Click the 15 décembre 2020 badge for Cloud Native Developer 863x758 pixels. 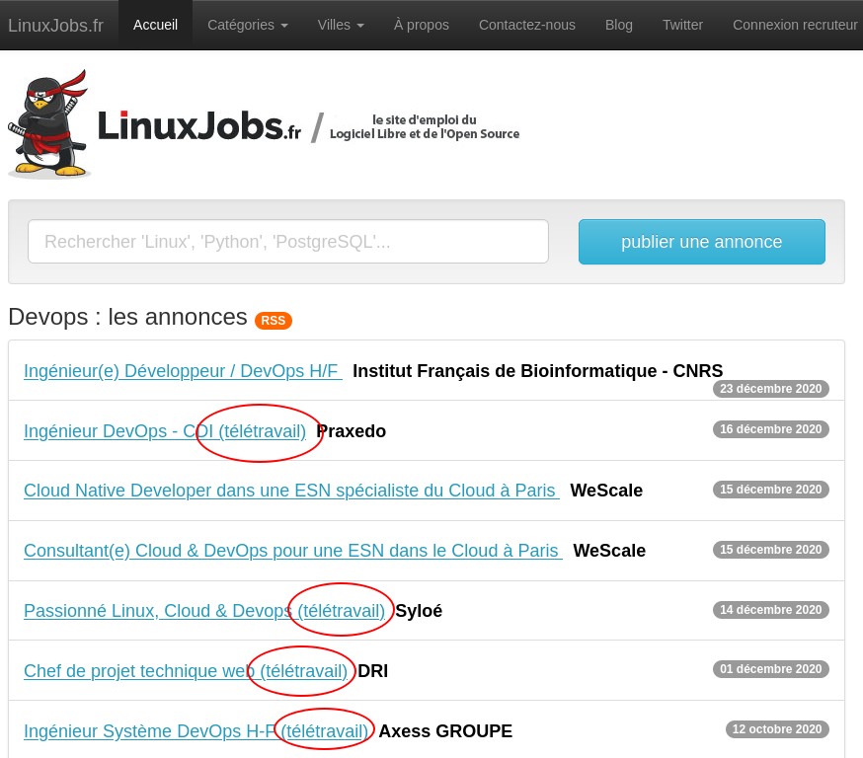pos(770,489)
